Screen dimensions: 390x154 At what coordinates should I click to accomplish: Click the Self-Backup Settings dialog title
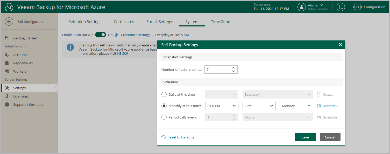(180, 45)
